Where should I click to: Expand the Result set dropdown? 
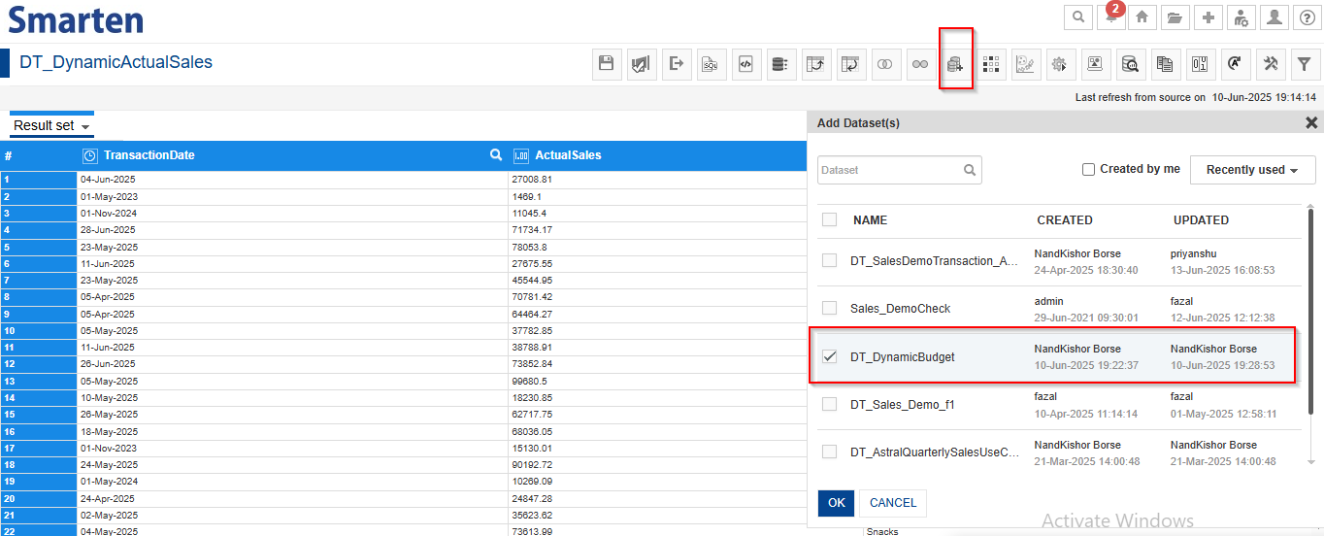pos(51,126)
